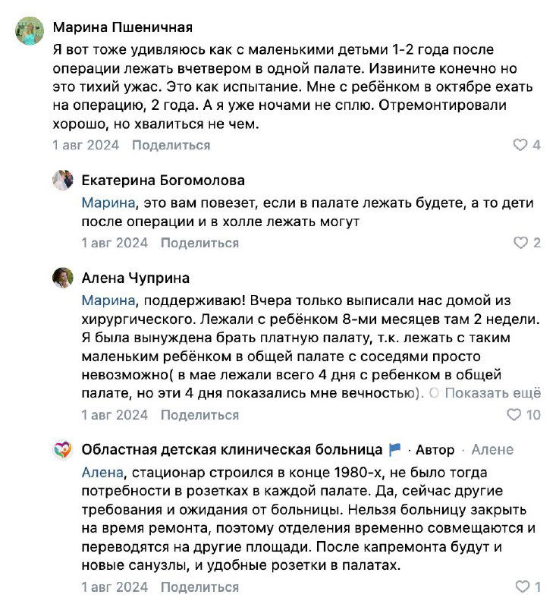Open Марина Пшеничная's profile avatar
The width and height of the screenshot is (559, 607).
(30, 31)
